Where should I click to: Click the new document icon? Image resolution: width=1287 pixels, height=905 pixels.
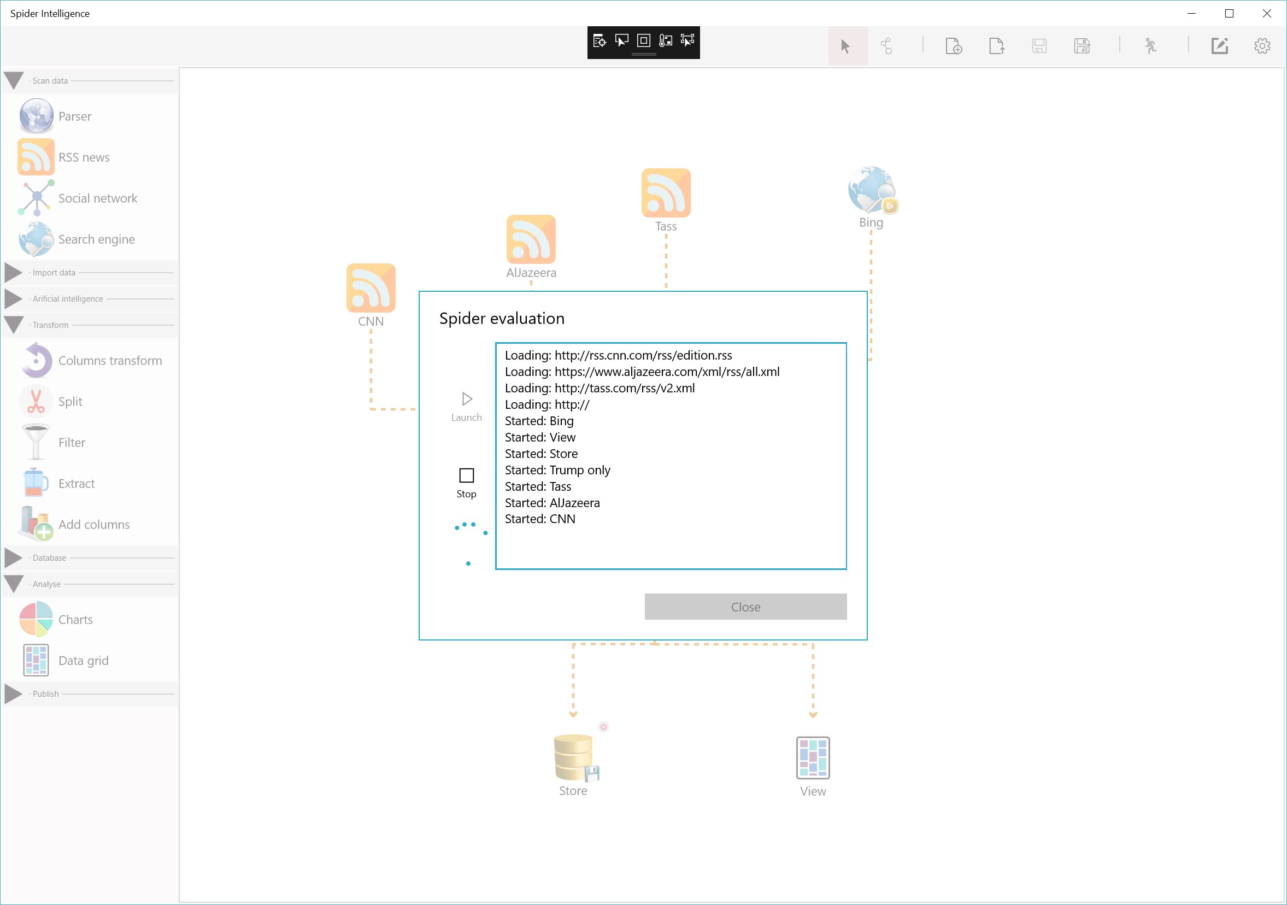click(954, 46)
